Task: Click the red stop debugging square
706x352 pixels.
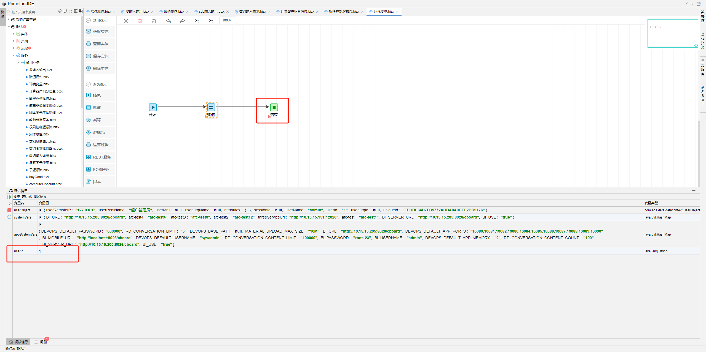Action: [9, 210]
